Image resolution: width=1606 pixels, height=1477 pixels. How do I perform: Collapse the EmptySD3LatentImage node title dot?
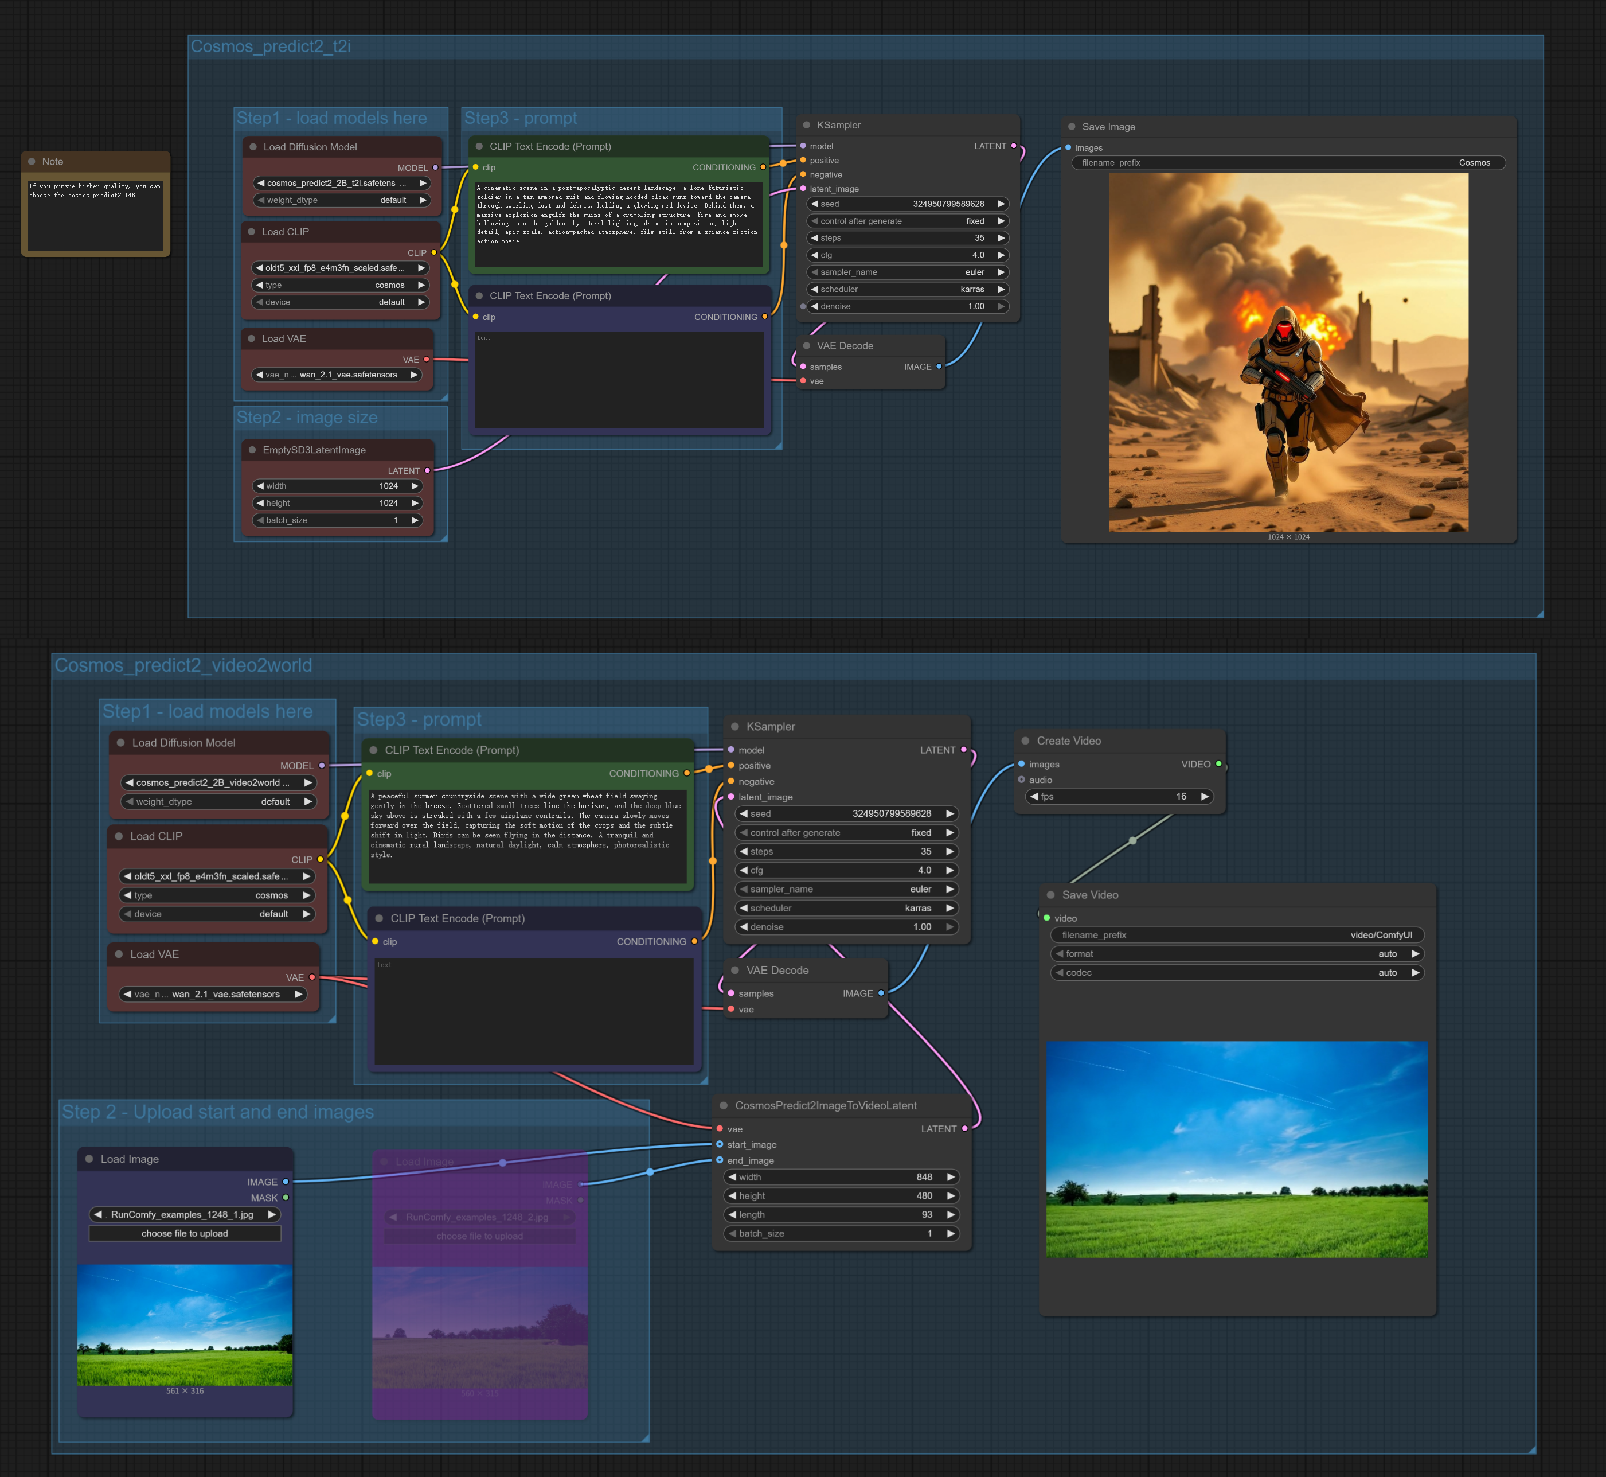coord(252,450)
